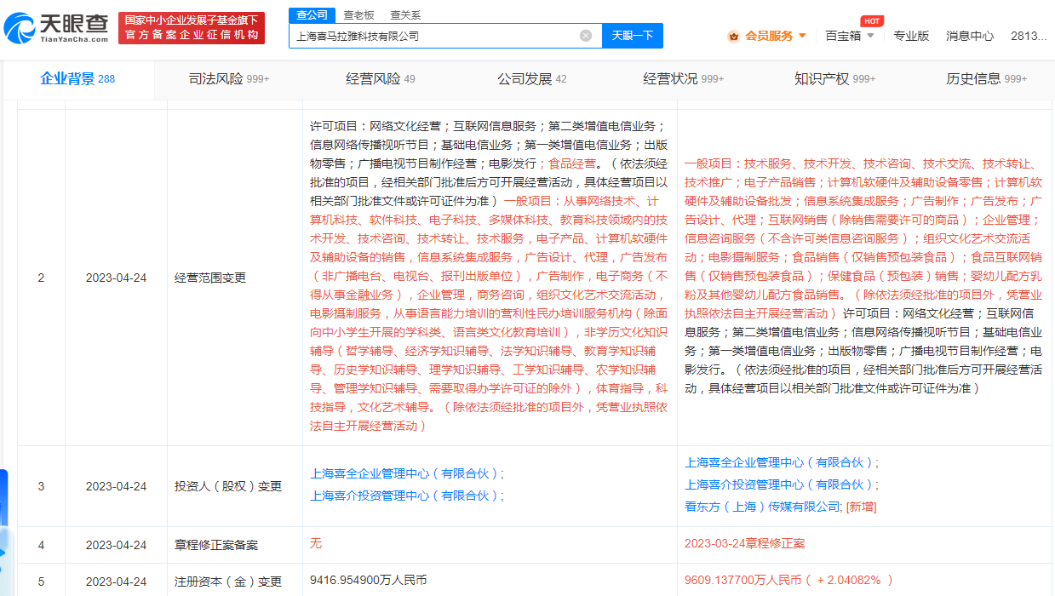
Task: Clear the search box with the X icon
Action: point(586,36)
